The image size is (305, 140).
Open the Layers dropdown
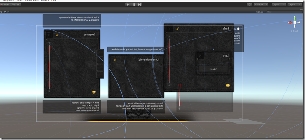coord(279,5)
